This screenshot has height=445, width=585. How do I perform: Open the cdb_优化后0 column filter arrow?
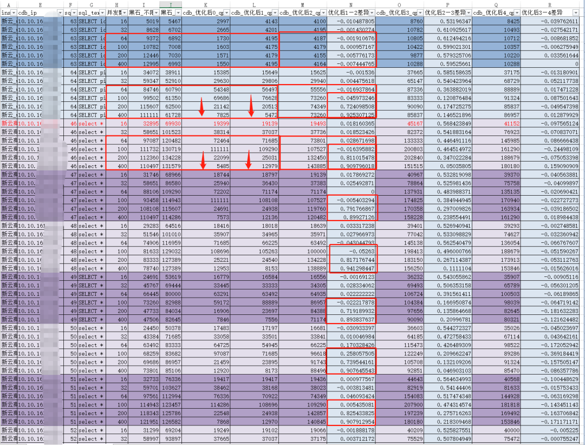pyautogui.click(x=226, y=12)
